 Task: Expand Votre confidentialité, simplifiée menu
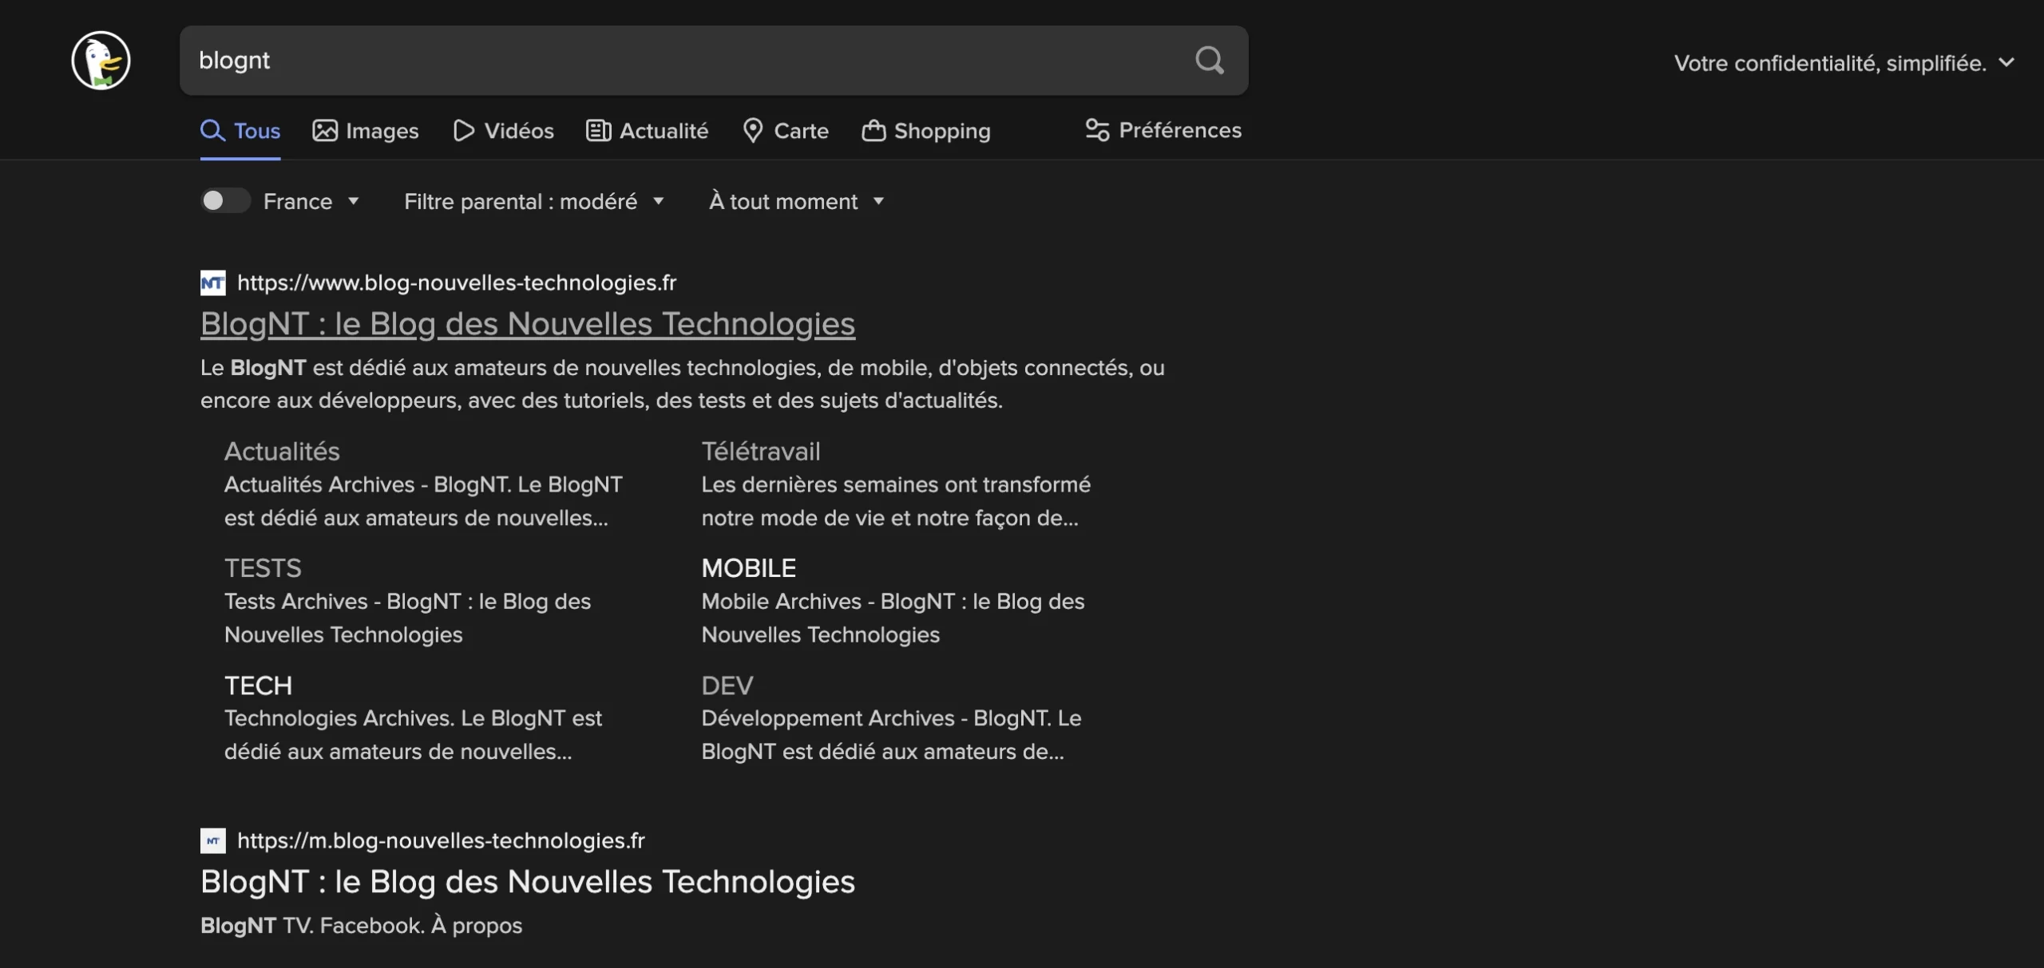coord(1843,63)
